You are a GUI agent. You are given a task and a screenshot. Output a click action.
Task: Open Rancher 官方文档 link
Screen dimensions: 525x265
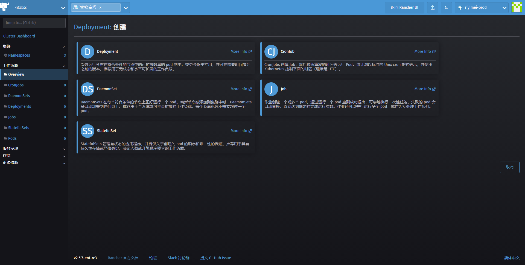(123, 258)
